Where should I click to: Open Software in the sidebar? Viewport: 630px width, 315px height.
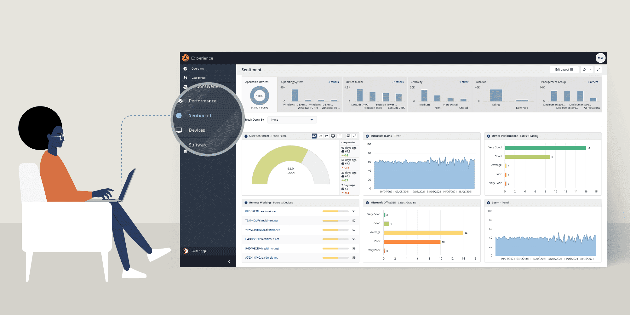(198, 145)
